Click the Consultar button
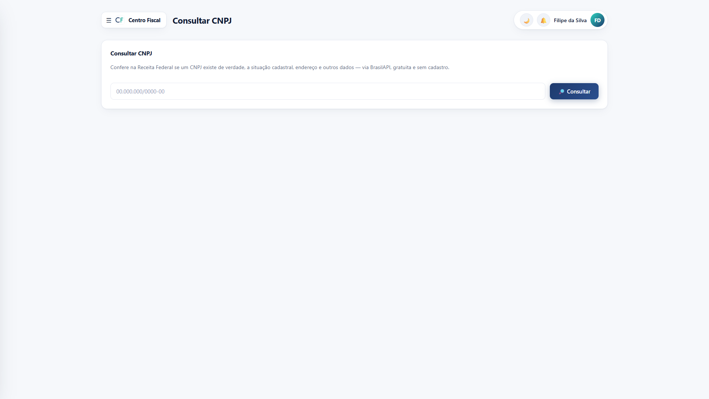The width and height of the screenshot is (709, 399). pos(574,91)
